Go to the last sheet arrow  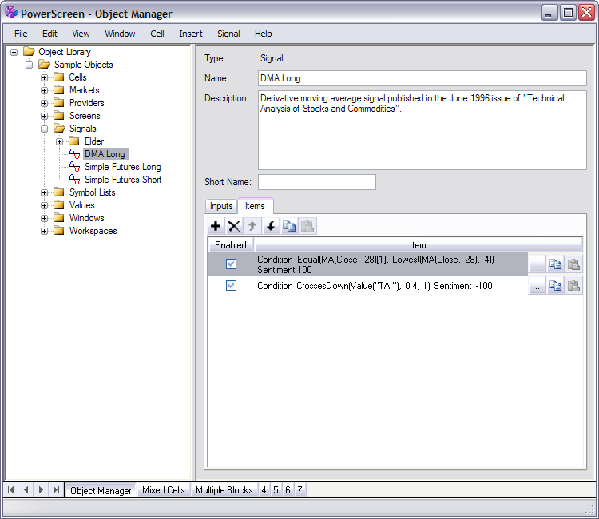coord(56,489)
